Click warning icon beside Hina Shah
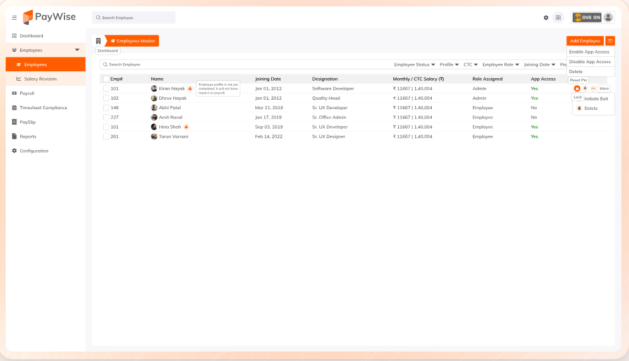 (186, 127)
